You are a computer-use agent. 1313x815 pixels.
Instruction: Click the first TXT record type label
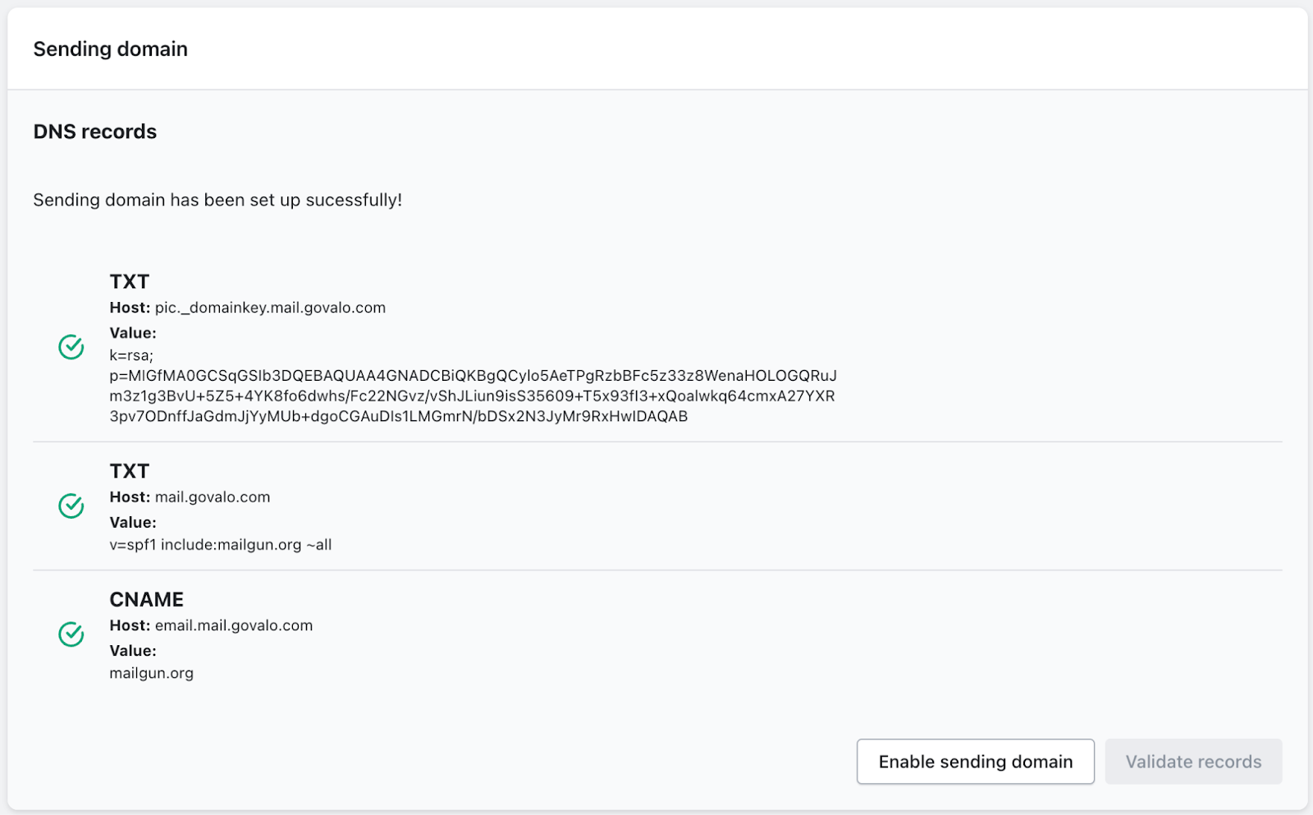pos(130,282)
